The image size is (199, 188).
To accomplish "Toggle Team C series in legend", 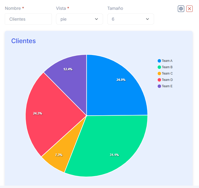I will pyautogui.click(x=167, y=74).
